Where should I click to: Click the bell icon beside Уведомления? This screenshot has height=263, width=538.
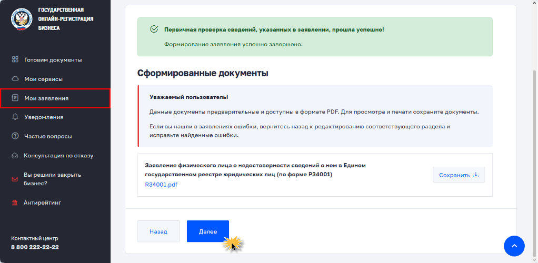point(15,117)
